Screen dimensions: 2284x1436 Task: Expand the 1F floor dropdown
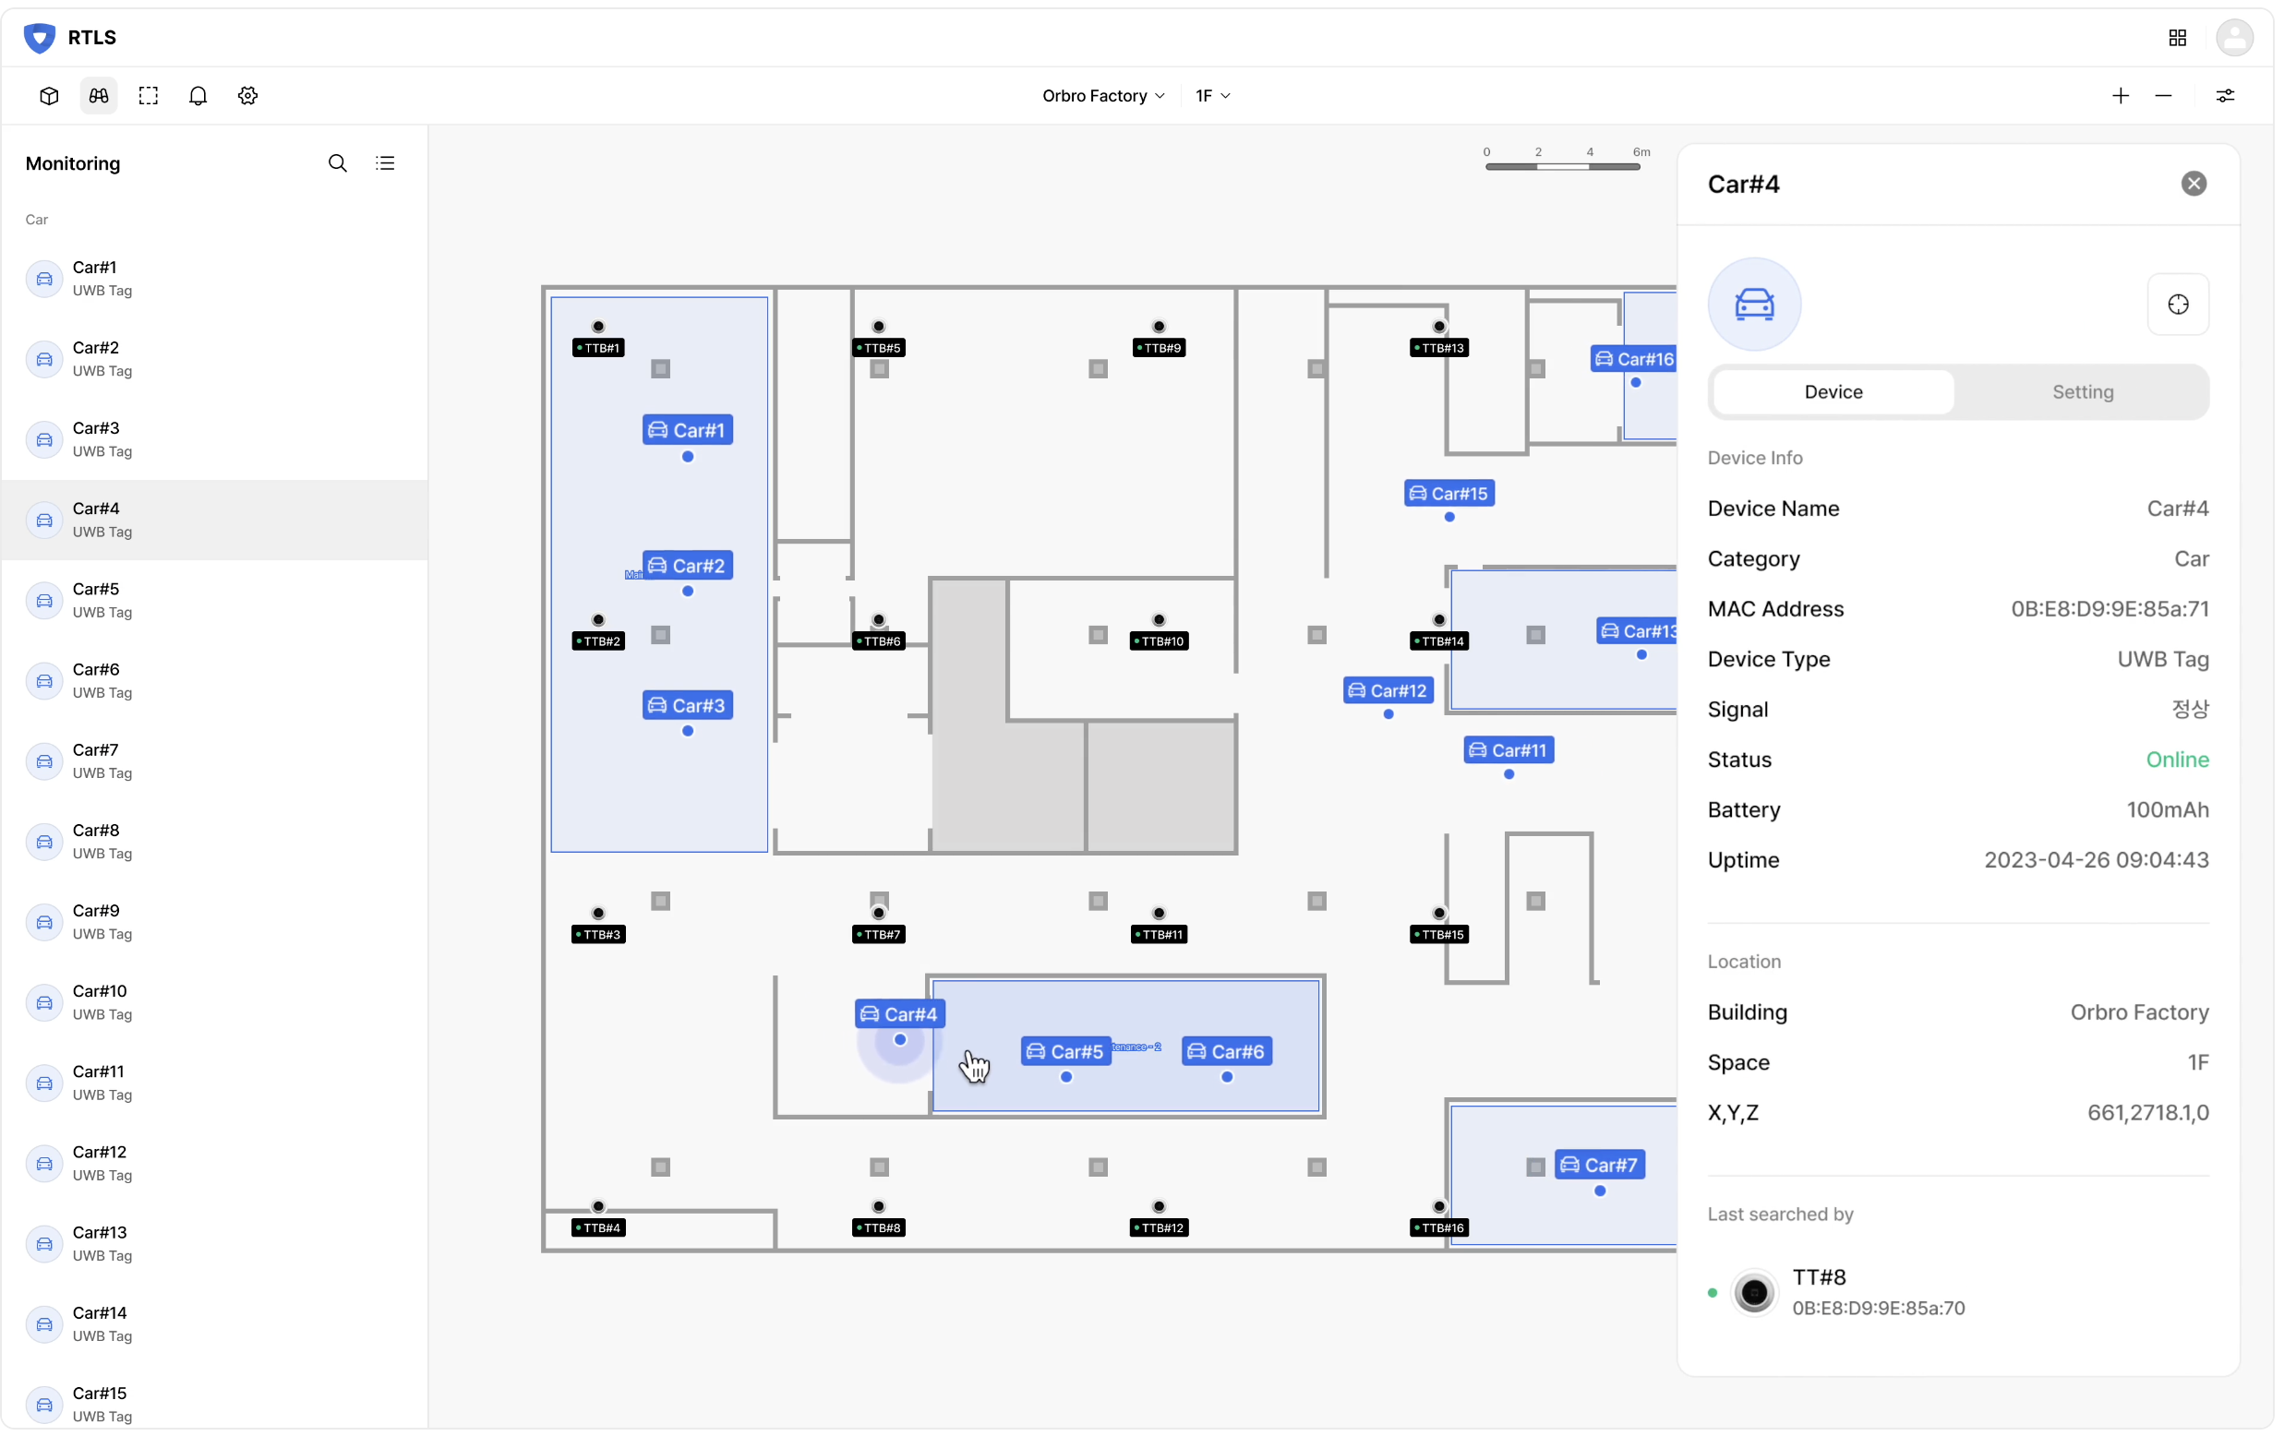pos(1211,96)
